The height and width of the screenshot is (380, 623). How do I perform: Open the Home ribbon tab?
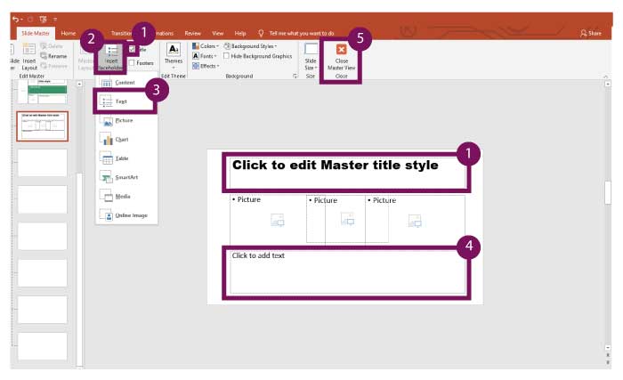[x=69, y=34]
